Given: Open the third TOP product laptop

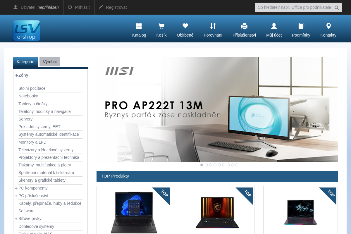Looking at the screenshot, I should 300,212.
